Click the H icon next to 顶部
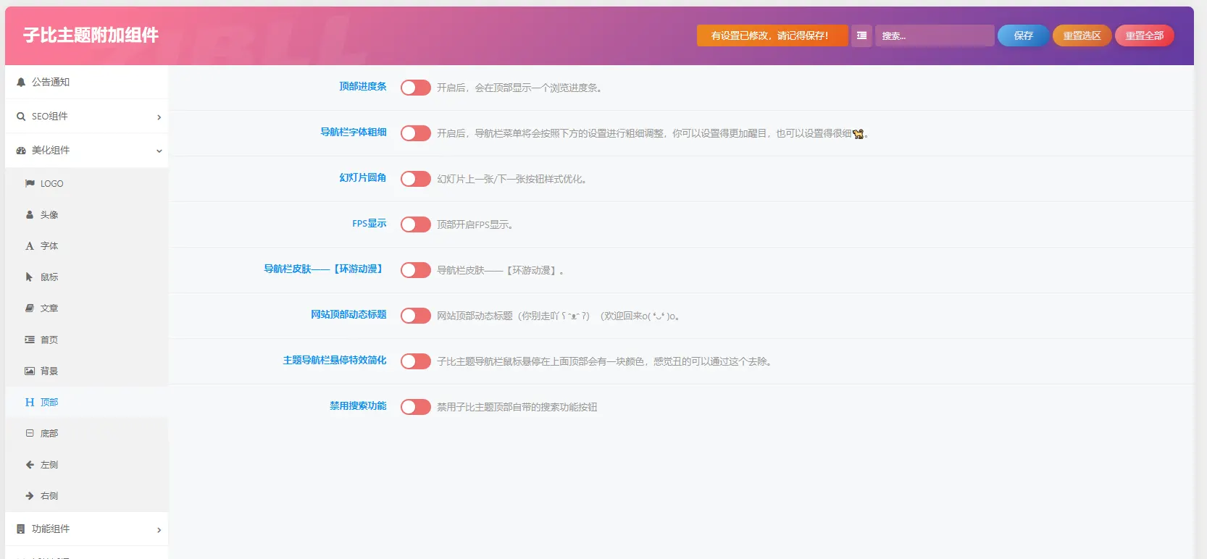This screenshot has width=1207, height=559. click(x=30, y=402)
